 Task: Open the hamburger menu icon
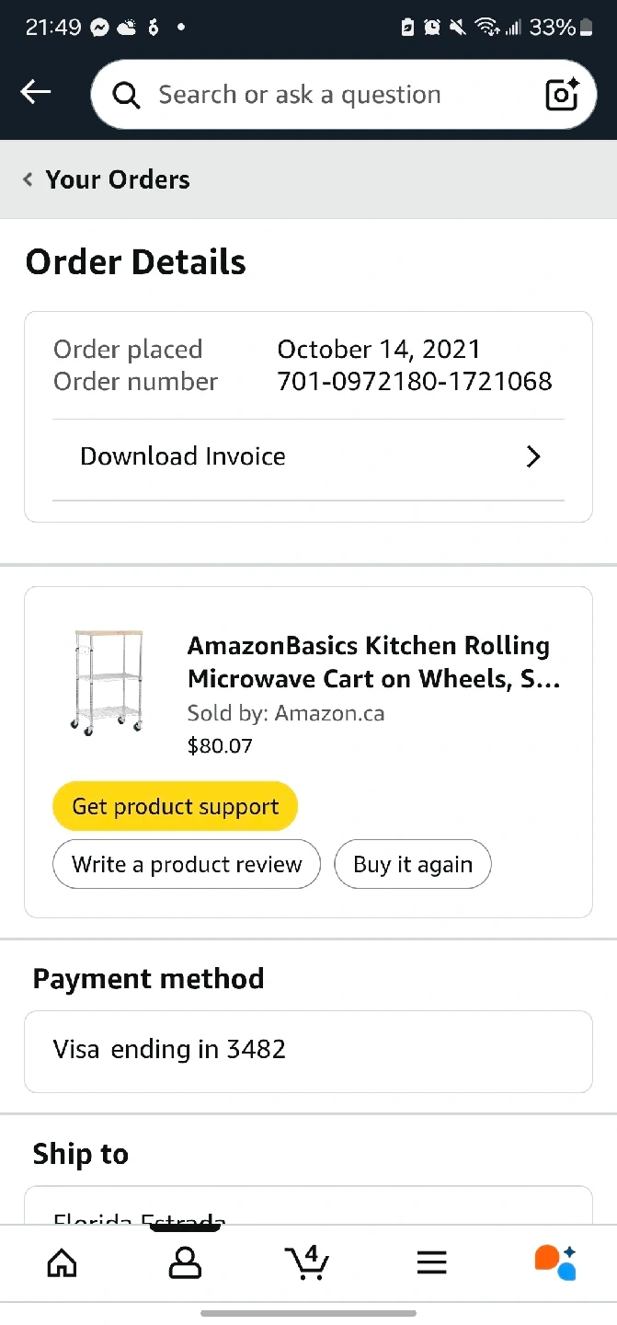point(431,1262)
